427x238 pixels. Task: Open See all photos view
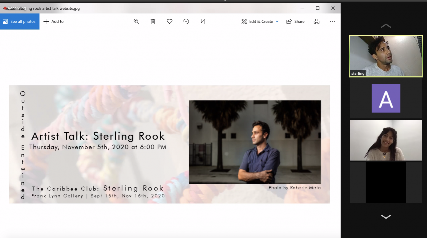19,21
